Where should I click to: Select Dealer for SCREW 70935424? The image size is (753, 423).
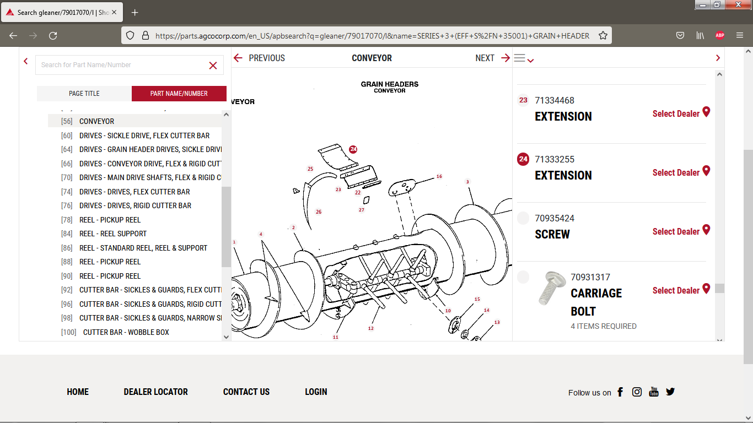click(676, 231)
